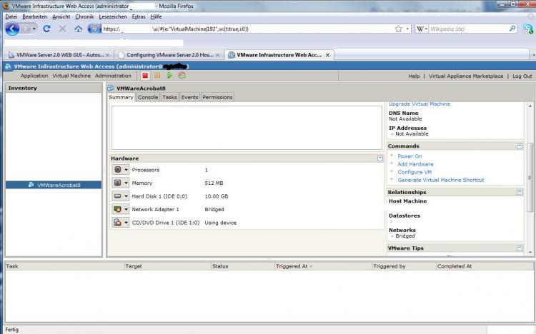This screenshot has width=536, height=334.
Task: Go to the Firefox Home icon
Action: click(79, 29)
